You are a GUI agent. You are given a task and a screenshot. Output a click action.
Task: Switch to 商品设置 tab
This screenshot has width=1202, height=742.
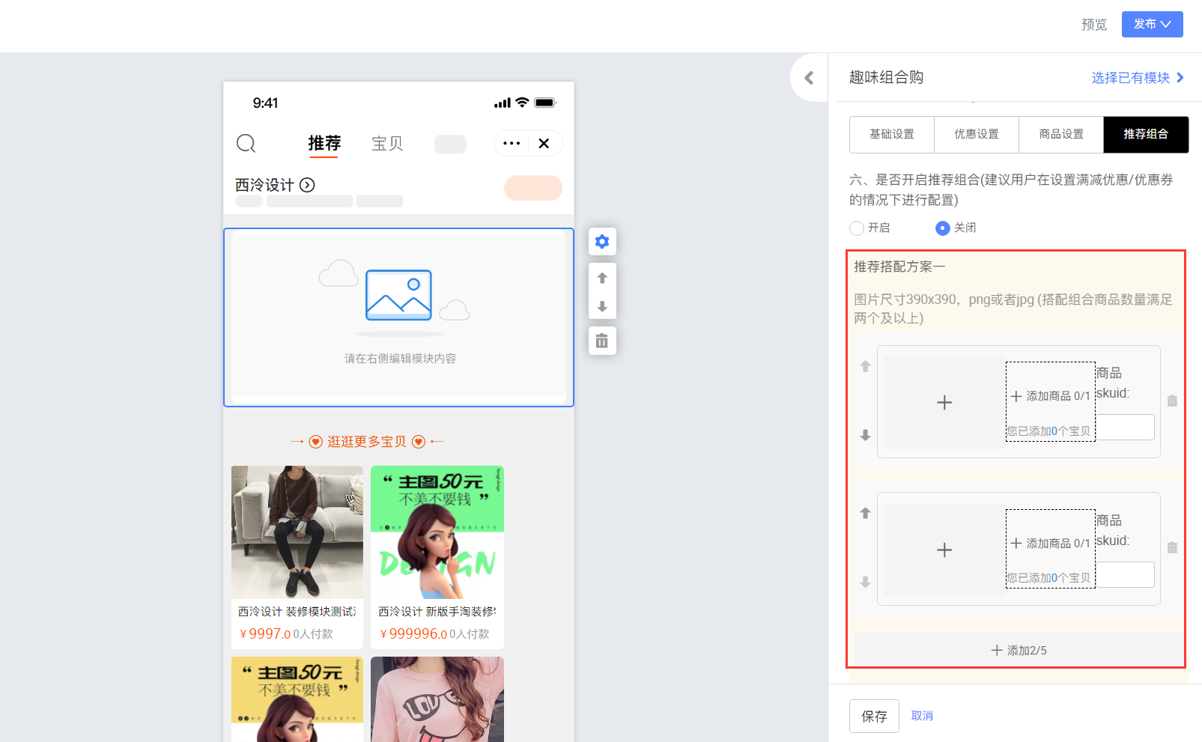tap(1061, 135)
